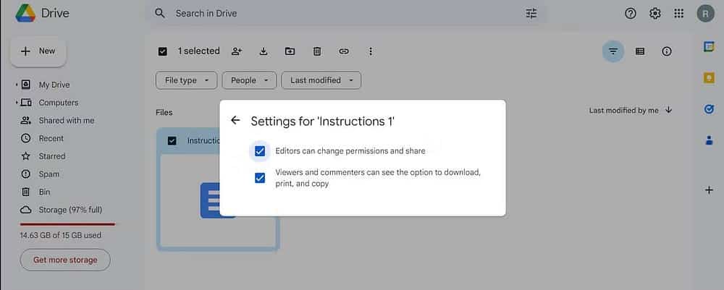Screen dimensions: 724x290
Task: Click the New button
Action: [x=38, y=51]
